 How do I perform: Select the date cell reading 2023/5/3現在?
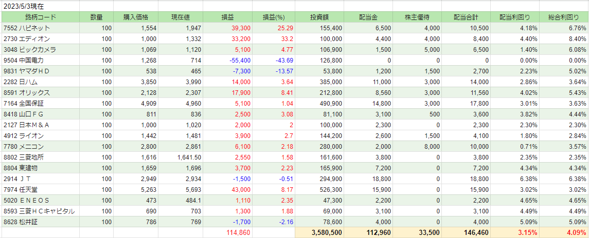40,6
